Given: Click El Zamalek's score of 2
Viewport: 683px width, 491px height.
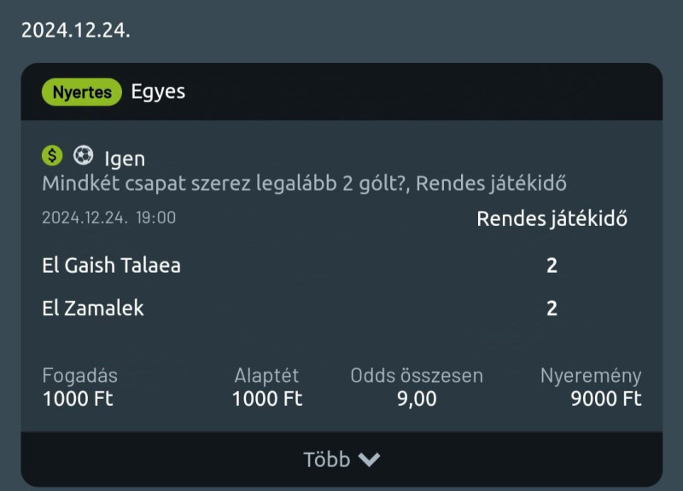Looking at the screenshot, I should 552,309.
